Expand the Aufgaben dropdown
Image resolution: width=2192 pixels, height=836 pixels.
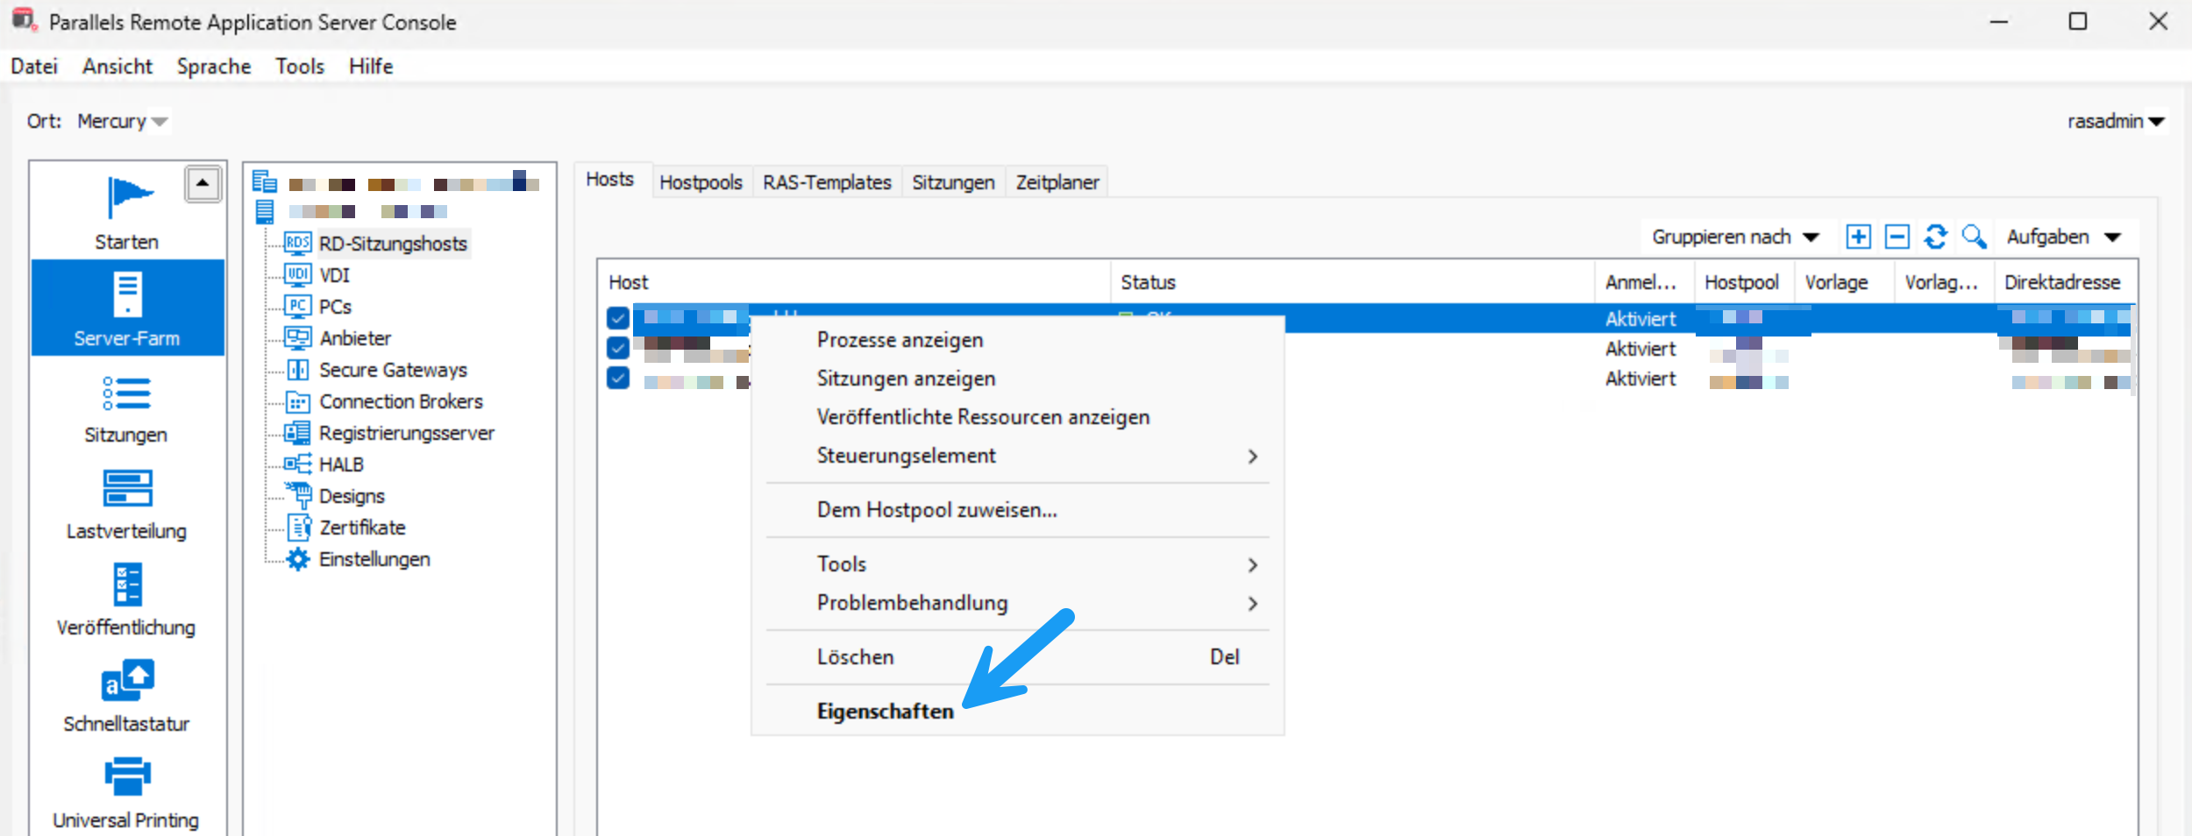click(x=2062, y=237)
